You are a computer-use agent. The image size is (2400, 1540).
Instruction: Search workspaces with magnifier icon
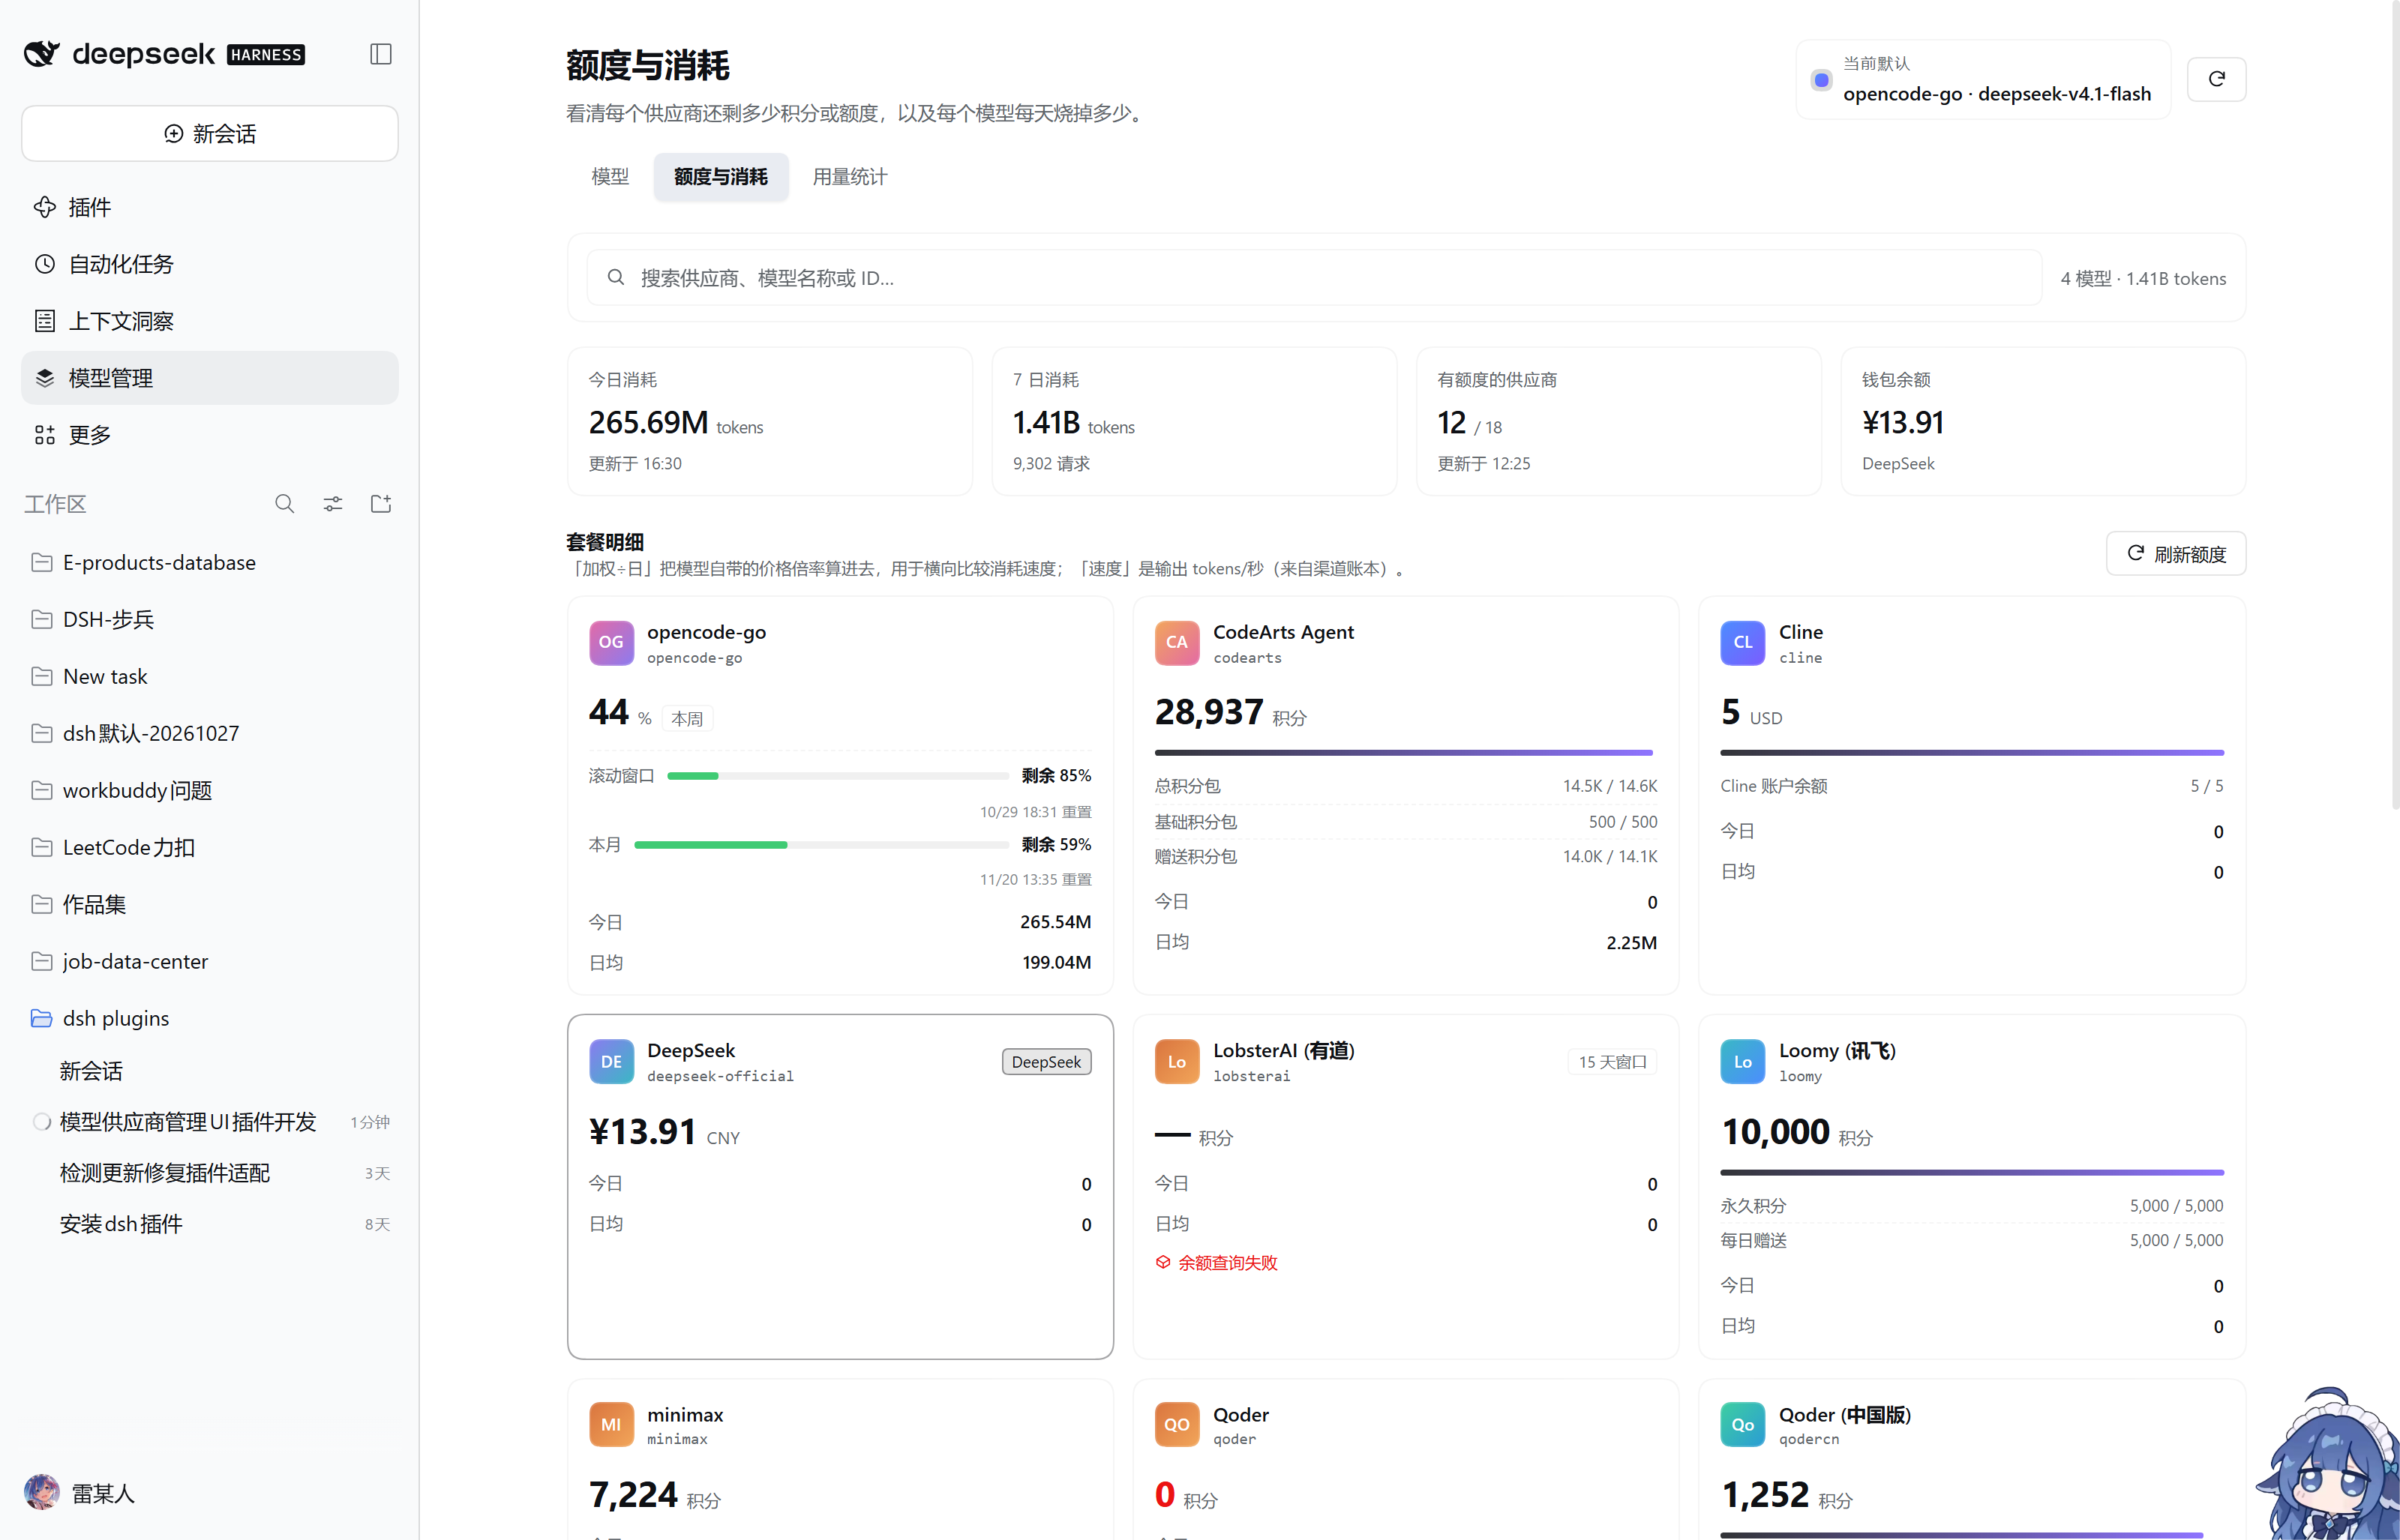(285, 504)
